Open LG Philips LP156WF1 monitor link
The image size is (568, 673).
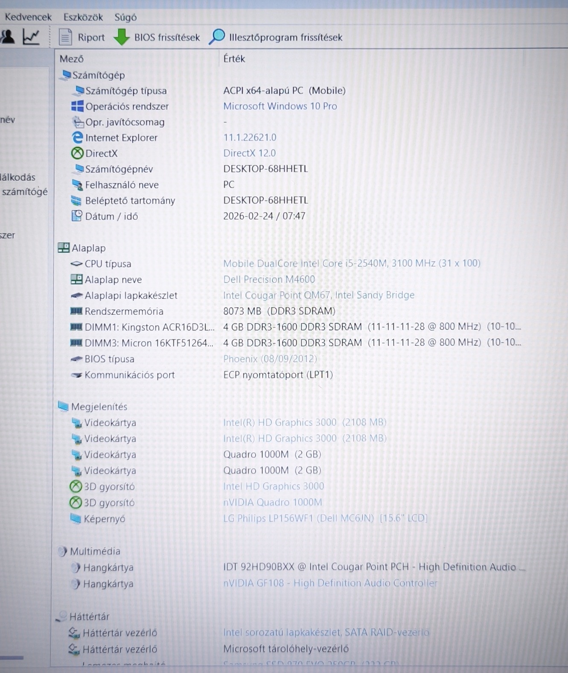(325, 518)
